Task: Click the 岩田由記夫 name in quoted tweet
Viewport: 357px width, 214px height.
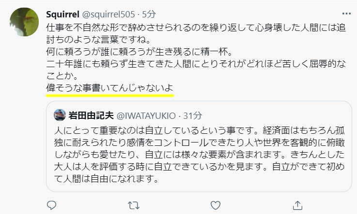Action: click(x=91, y=115)
